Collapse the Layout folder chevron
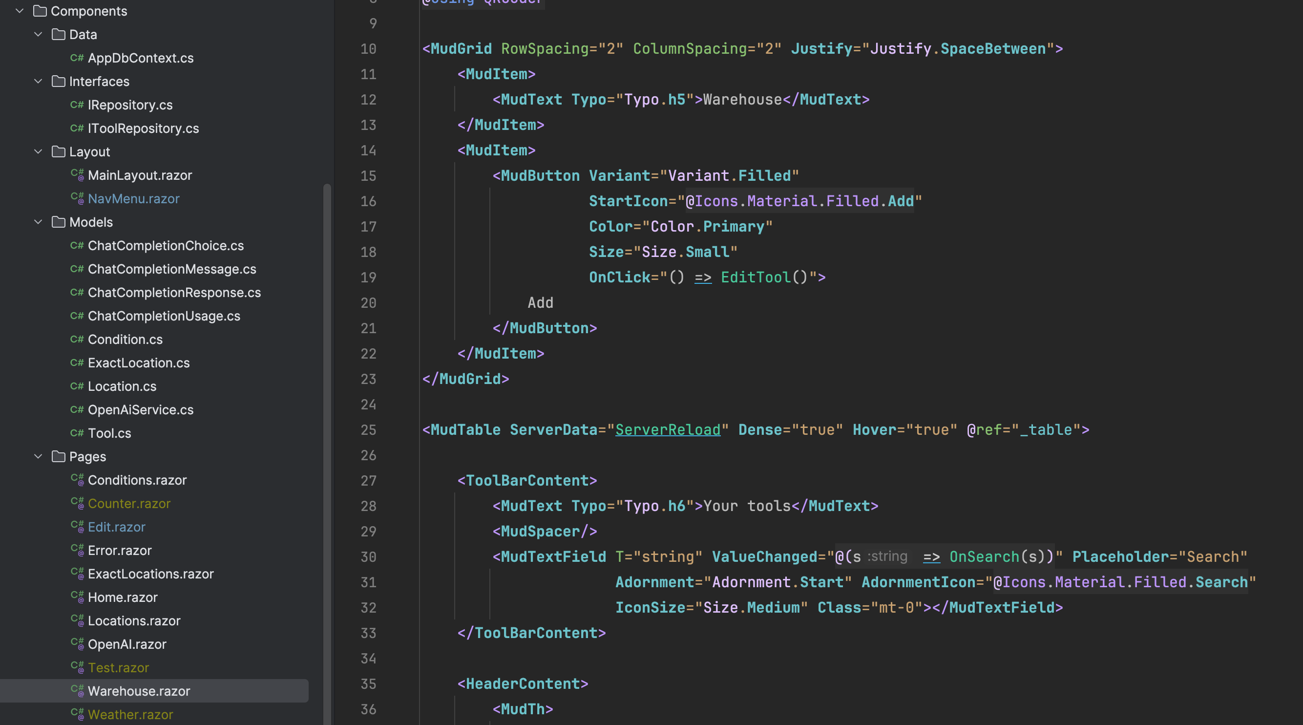Viewport: 1303px width, 725px height. pos(38,152)
